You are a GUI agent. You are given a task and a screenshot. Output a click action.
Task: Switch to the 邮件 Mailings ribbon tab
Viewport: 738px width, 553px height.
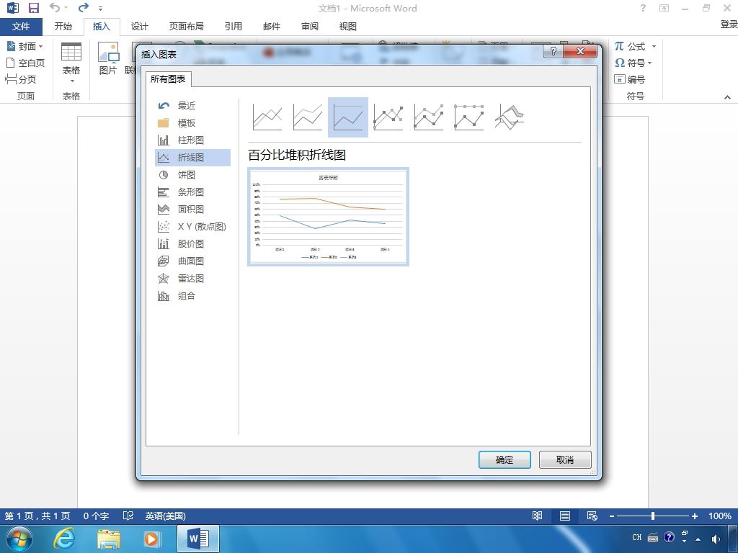pyautogui.click(x=272, y=27)
